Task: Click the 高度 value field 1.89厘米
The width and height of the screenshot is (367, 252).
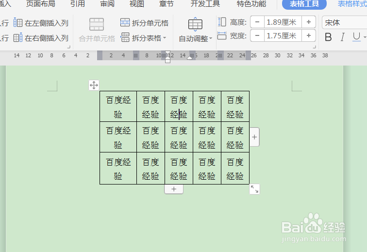Action: 283,22
